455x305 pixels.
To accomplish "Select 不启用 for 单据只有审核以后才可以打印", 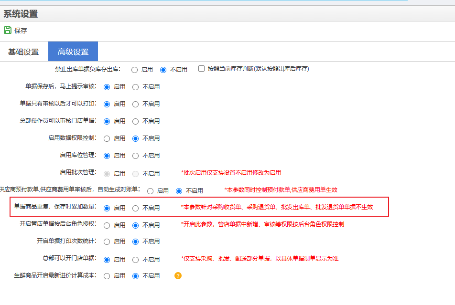I will [x=136, y=104].
